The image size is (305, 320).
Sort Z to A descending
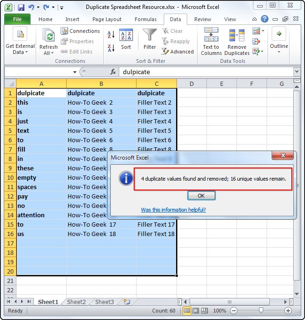click(x=111, y=48)
